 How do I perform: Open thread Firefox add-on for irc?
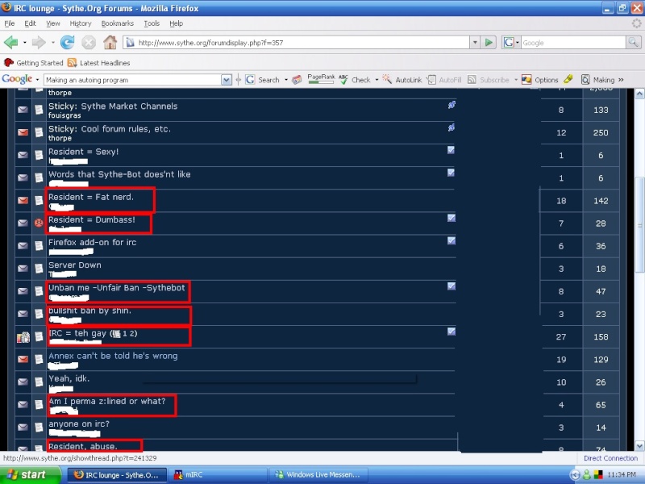tap(92, 243)
